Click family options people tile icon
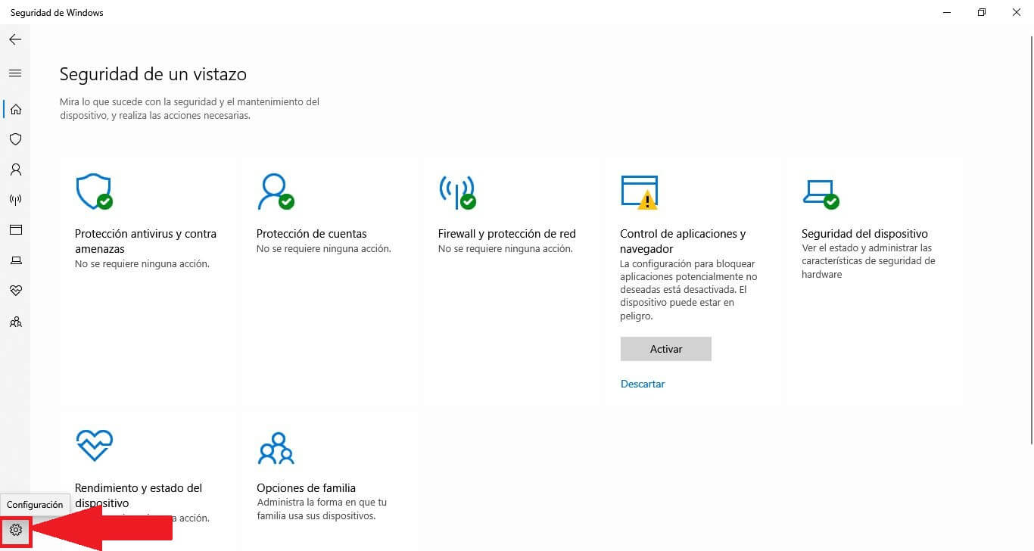The width and height of the screenshot is (1034, 551). point(276,447)
